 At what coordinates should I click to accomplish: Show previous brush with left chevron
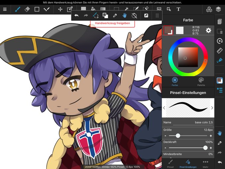point(164,108)
